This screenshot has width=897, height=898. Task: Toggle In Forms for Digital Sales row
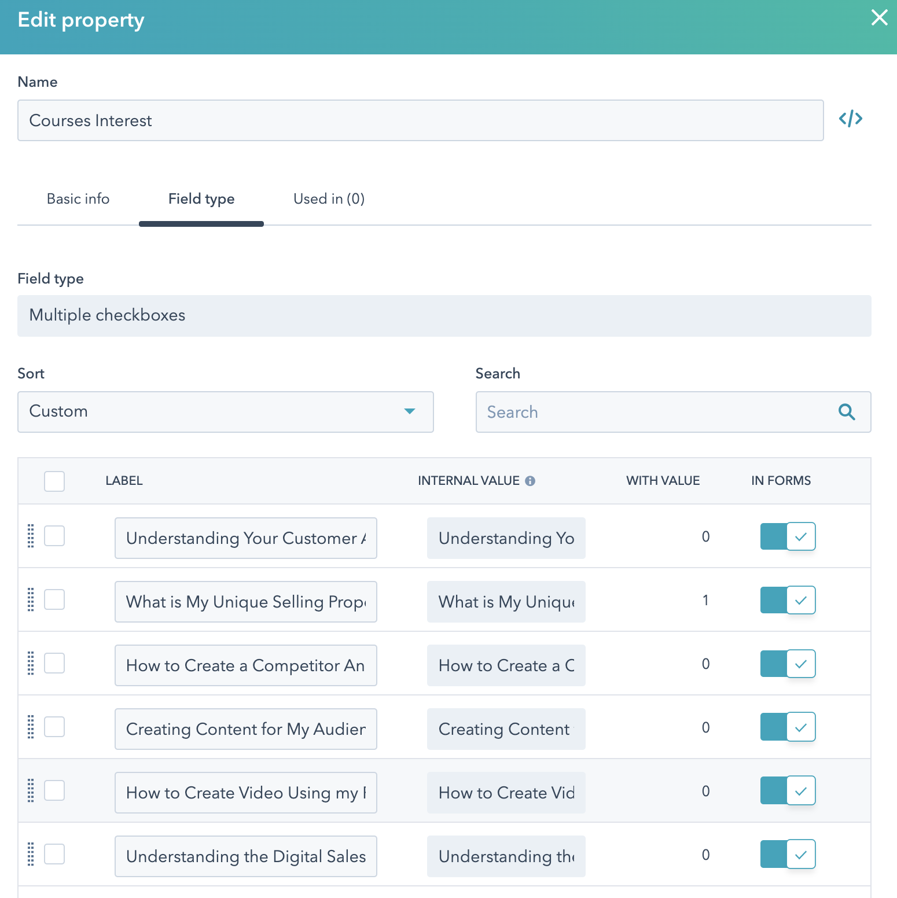(x=788, y=854)
